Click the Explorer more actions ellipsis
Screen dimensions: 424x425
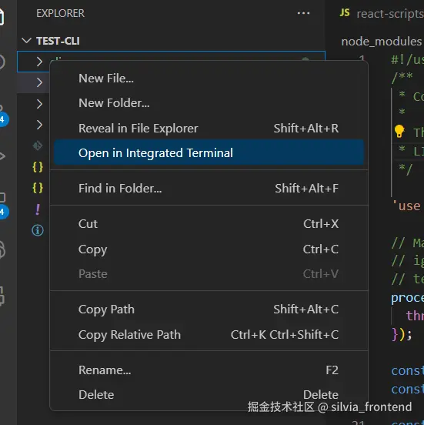coord(303,13)
